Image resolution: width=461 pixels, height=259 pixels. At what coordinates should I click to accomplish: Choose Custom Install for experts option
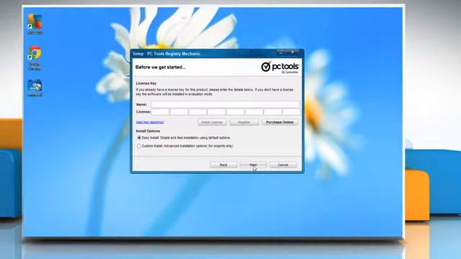pos(139,146)
